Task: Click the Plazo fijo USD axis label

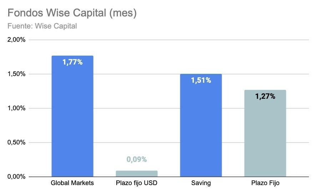Action: (137, 183)
